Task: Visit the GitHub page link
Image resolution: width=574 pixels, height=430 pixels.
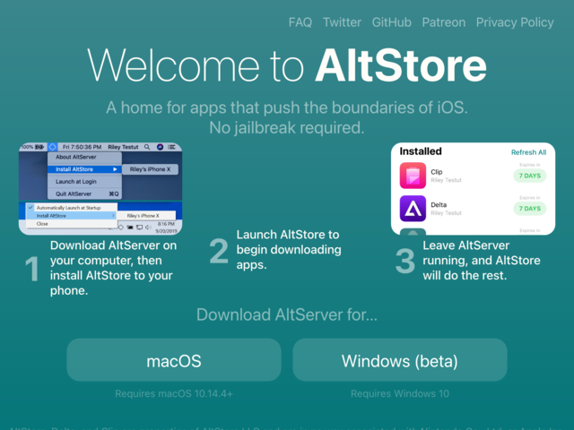Action: pos(391,22)
